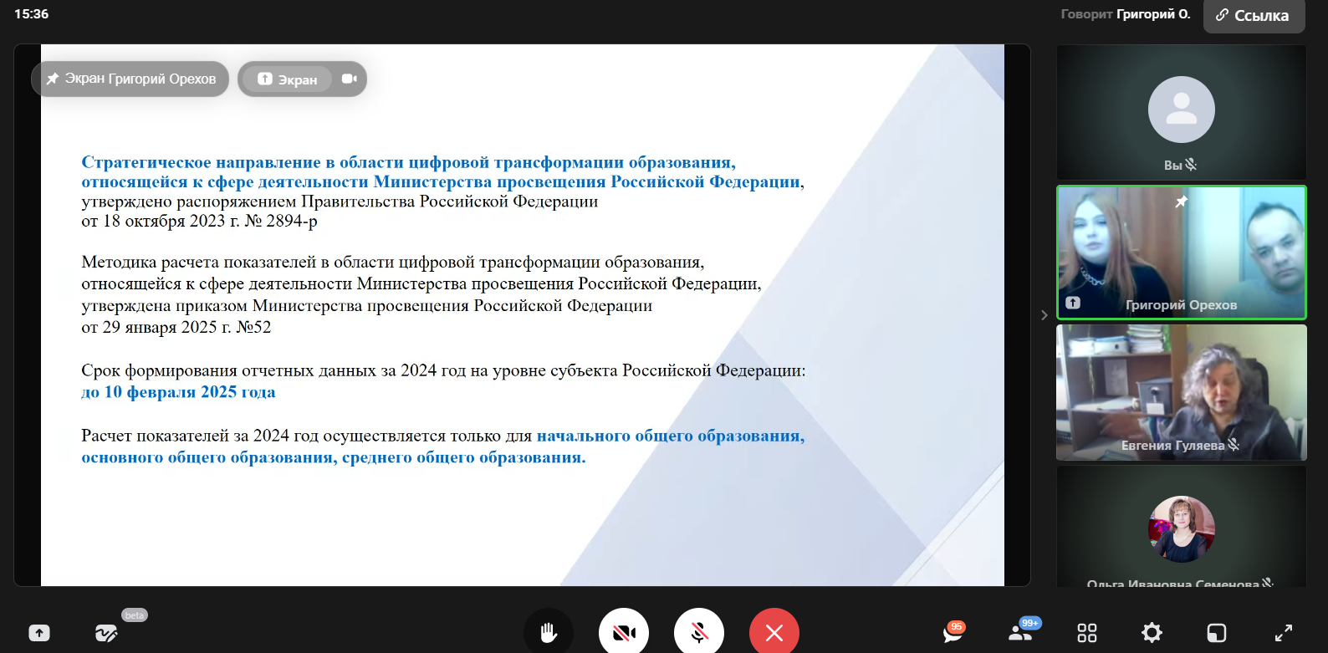The width and height of the screenshot is (1328, 653).
Task: Open meeting settings gear
Action: [x=1152, y=633]
